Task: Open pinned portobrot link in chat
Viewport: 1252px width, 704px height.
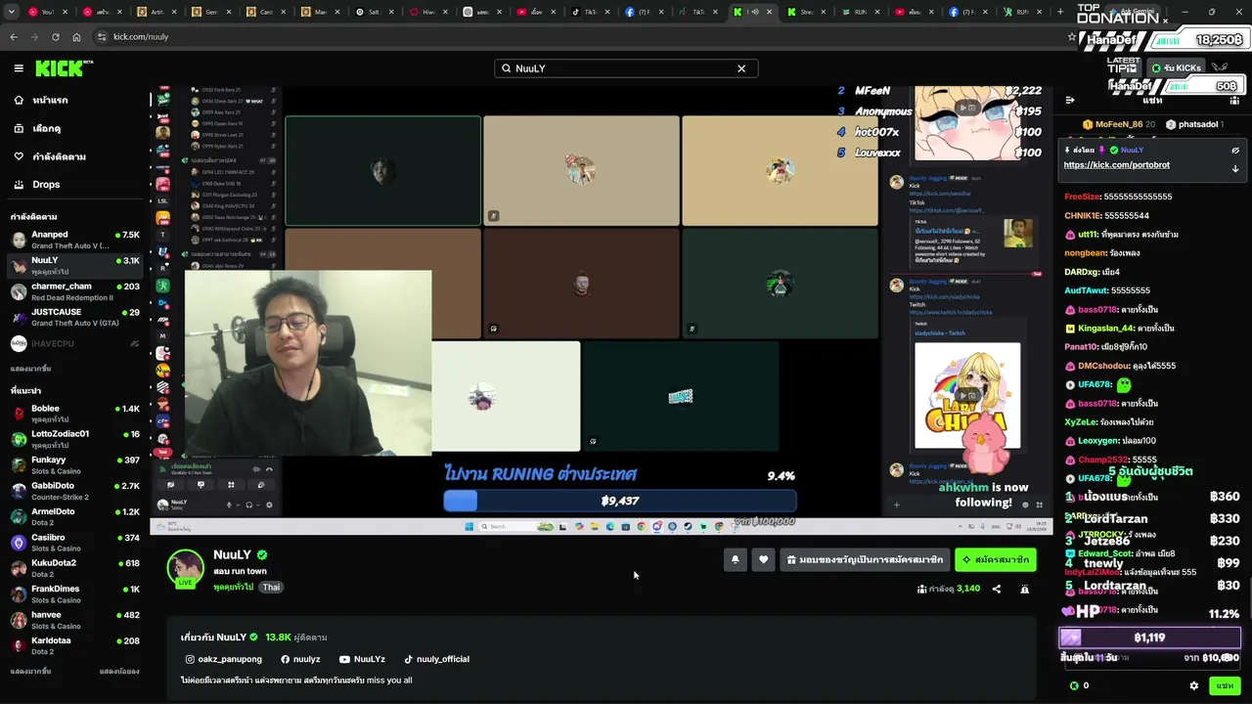Action: point(1116,165)
